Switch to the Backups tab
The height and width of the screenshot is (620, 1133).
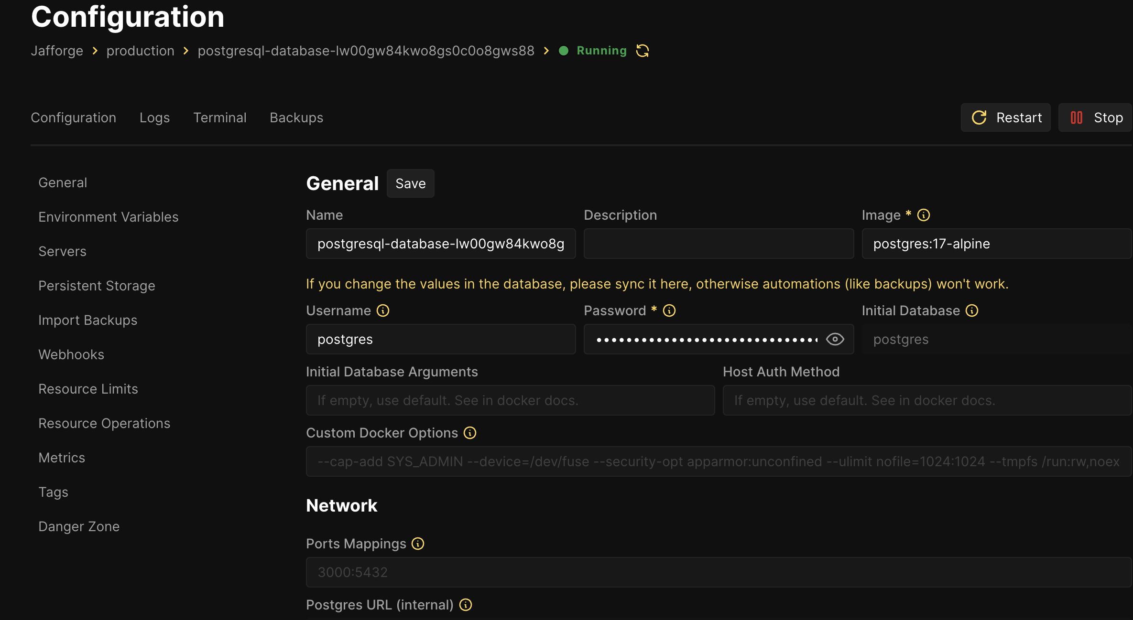(x=296, y=118)
